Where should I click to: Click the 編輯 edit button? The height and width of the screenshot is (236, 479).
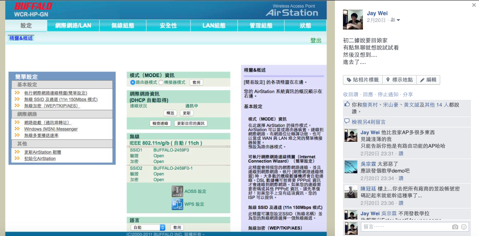pyautogui.click(x=428, y=80)
